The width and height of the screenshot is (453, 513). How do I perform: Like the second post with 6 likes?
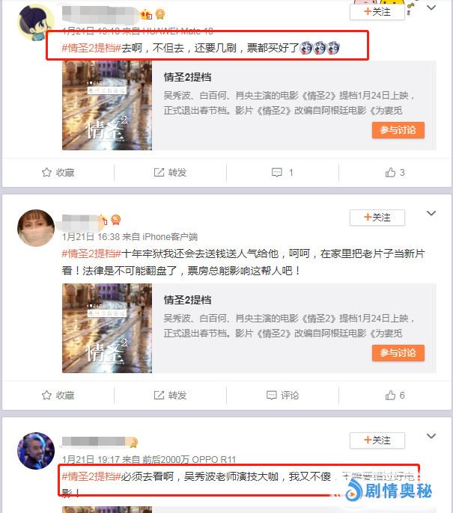(395, 395)
